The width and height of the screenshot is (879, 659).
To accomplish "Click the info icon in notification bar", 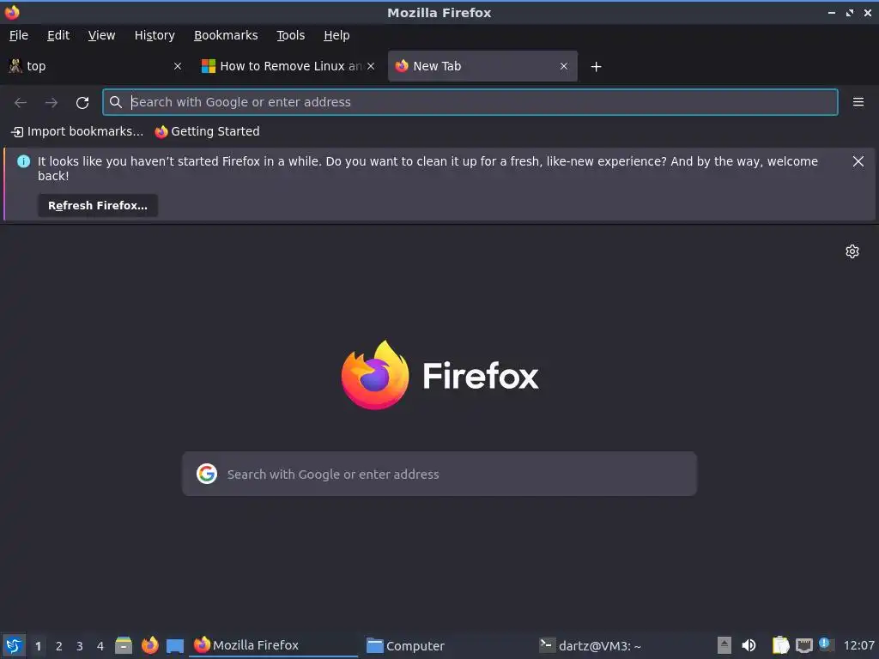I will pyautogui.click(x=23, y=161).
